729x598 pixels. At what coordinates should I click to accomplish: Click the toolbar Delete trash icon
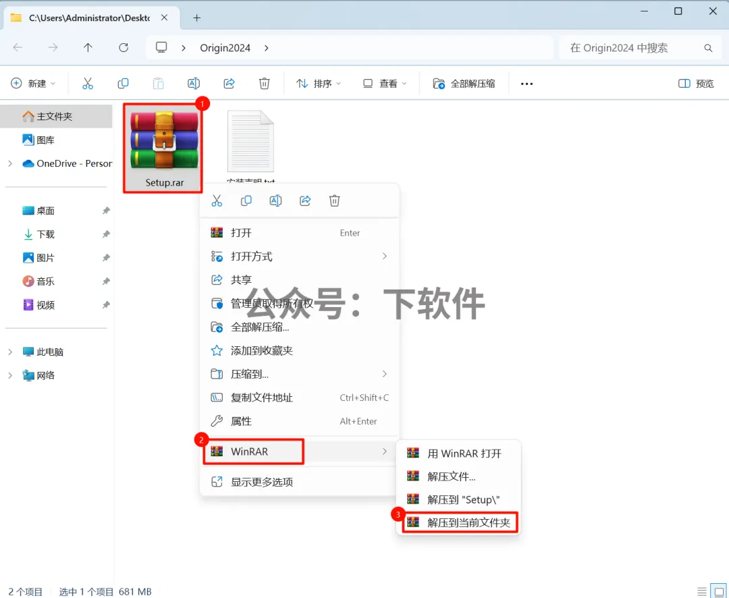pos(264,84)
